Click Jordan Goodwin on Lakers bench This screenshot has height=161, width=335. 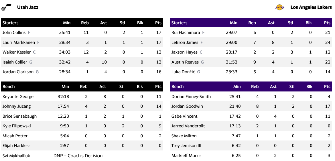tap(187, 106)
